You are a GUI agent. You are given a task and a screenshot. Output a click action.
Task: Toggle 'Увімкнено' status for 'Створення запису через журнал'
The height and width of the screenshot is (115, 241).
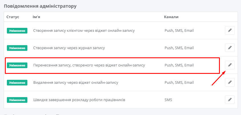click(17, 48)
